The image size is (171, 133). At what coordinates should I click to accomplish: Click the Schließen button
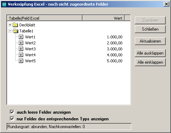(x=150, y=29)
